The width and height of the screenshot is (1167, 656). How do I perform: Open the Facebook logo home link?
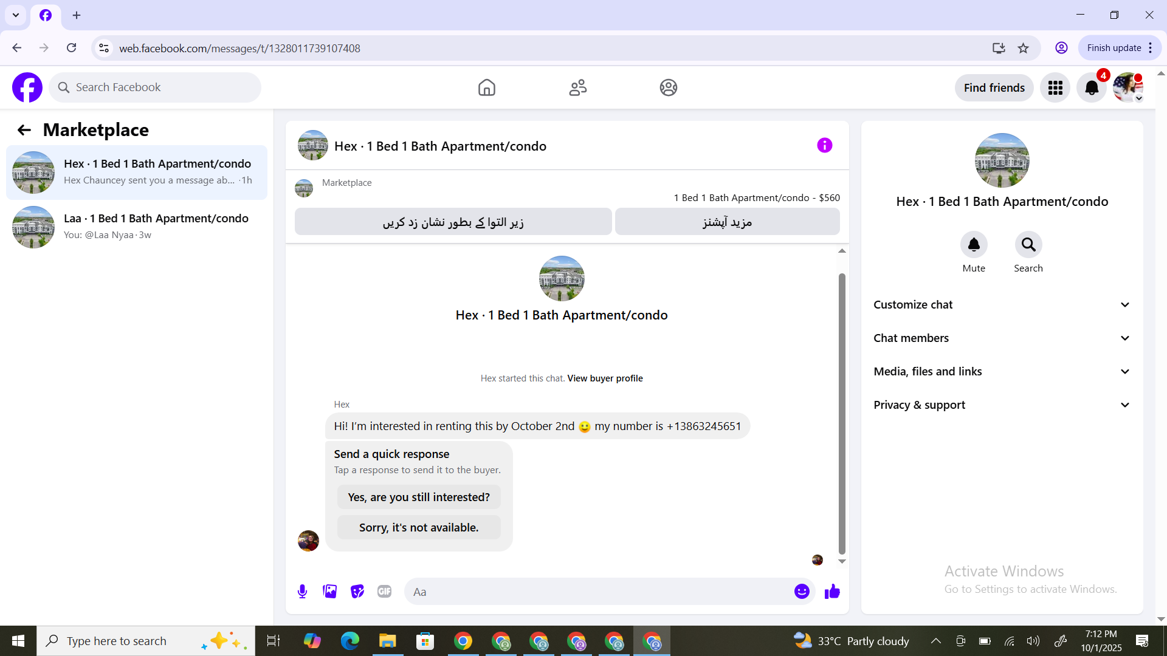tap(27, 87)
